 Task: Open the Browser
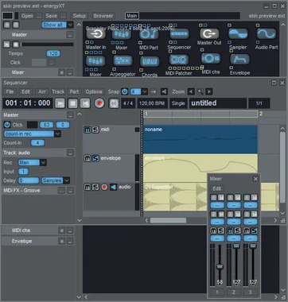click(x=103, y=16)
